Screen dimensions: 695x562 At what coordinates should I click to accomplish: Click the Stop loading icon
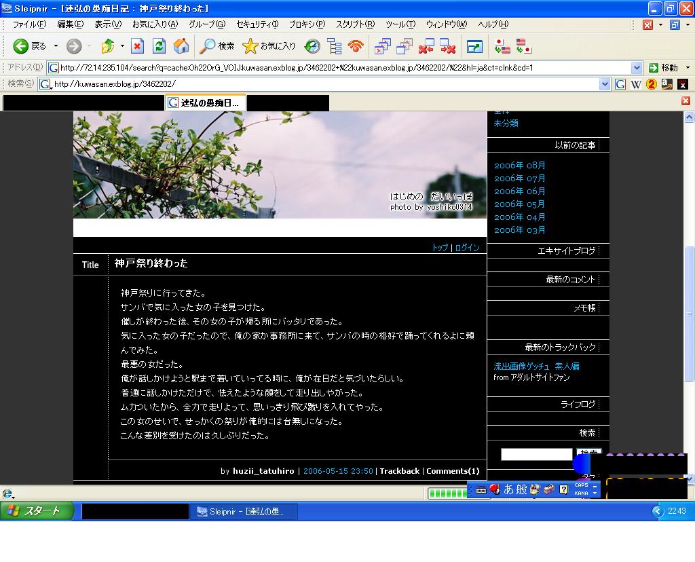tap(138, 46)
